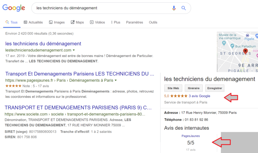Viewport: 258px width, 153px height.
Task: Click SIRET number 80175880600013
Action: click(43, 132)
